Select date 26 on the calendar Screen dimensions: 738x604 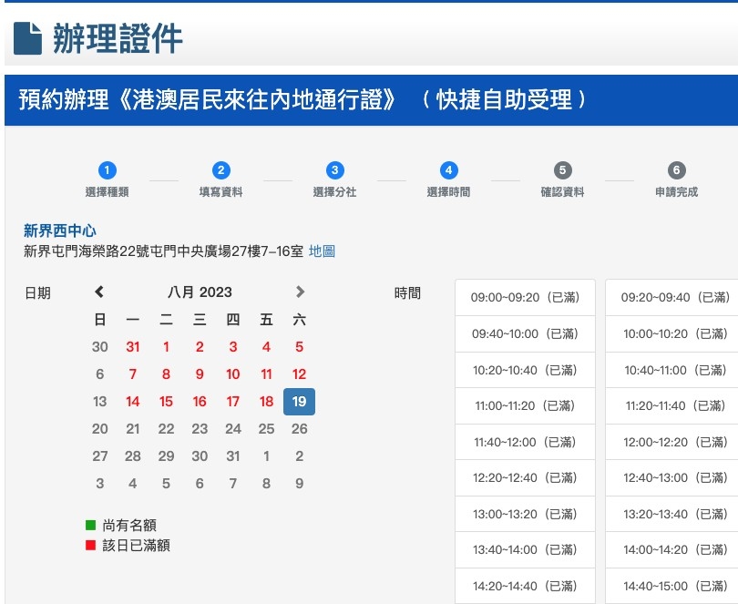(x=299, y=428)
